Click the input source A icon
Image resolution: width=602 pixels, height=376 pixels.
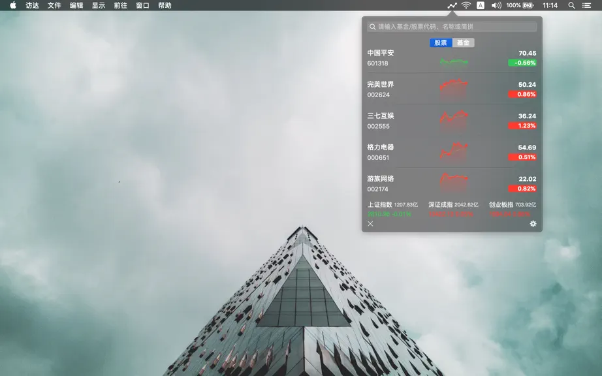(x=481, y=5)
